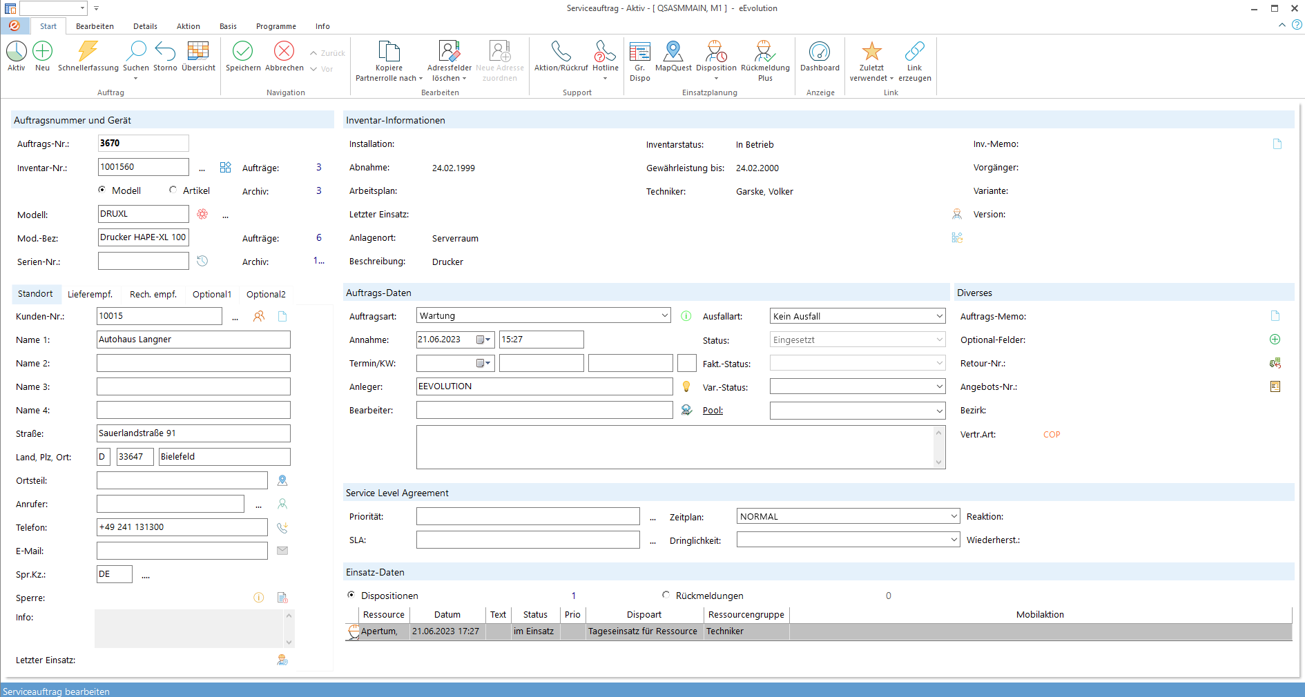
Task: Open the Aktion ribbon tab
Action: click(x=188, y=26)
